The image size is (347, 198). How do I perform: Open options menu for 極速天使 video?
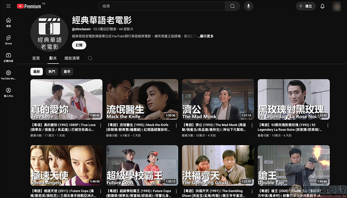coord(101,191)
